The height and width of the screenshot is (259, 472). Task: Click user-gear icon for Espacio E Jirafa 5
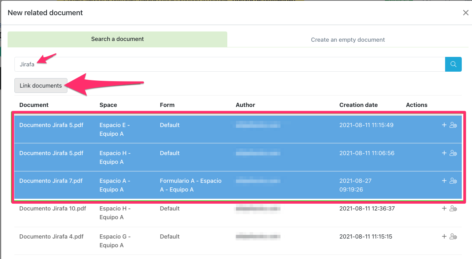[453, 125]
